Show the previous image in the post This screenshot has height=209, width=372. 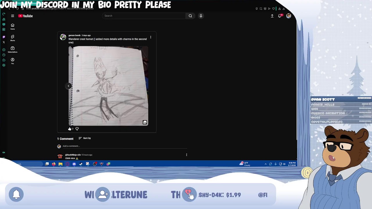[x=69, y=86]
